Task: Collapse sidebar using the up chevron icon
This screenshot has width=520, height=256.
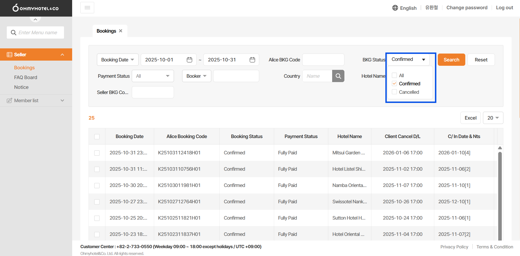Action: (x=35, y=19)
